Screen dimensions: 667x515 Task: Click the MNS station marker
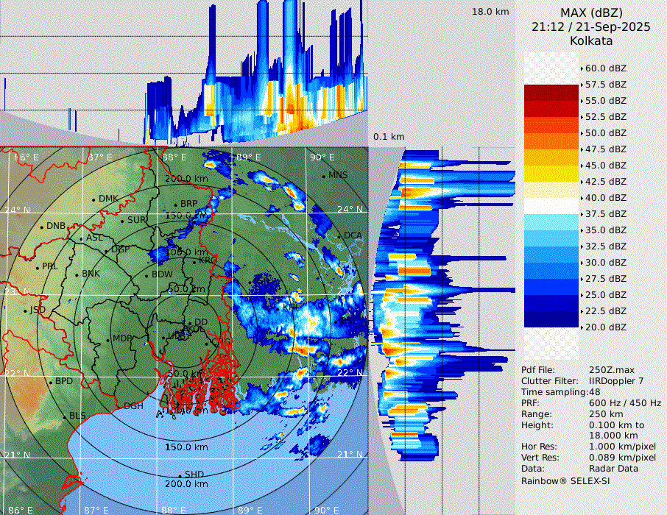click(323, 176)
